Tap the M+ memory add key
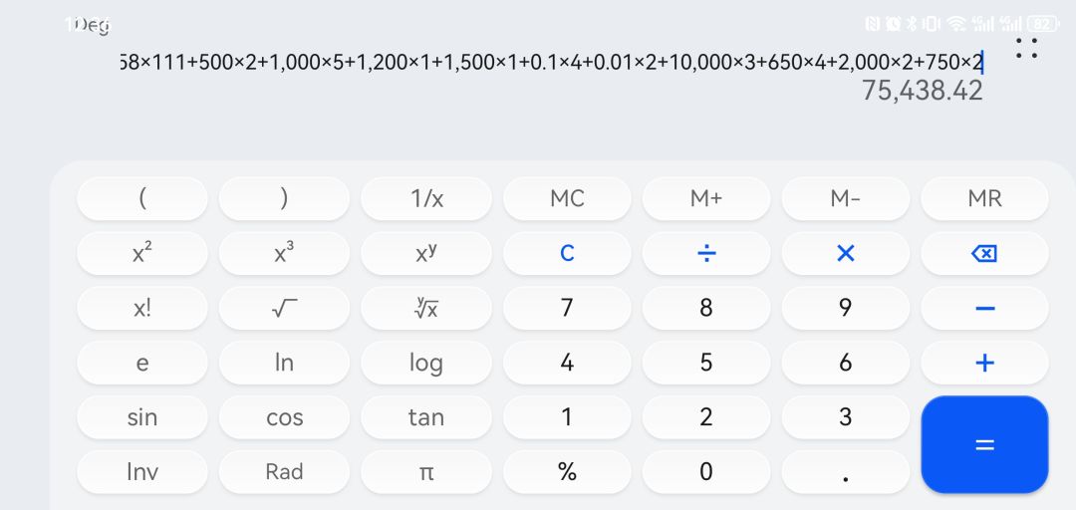Screen dimensions: 1076x510 click(705, 198)
